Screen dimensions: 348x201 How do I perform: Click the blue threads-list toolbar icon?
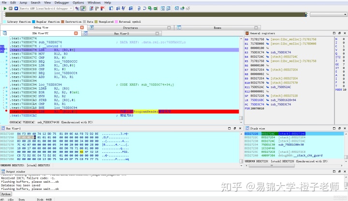pos(118,8)
